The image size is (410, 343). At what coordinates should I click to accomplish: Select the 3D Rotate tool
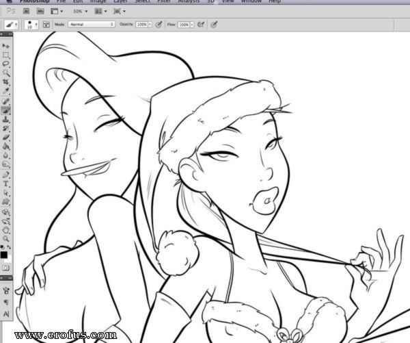pyautogui.click(x=5, y=212)
